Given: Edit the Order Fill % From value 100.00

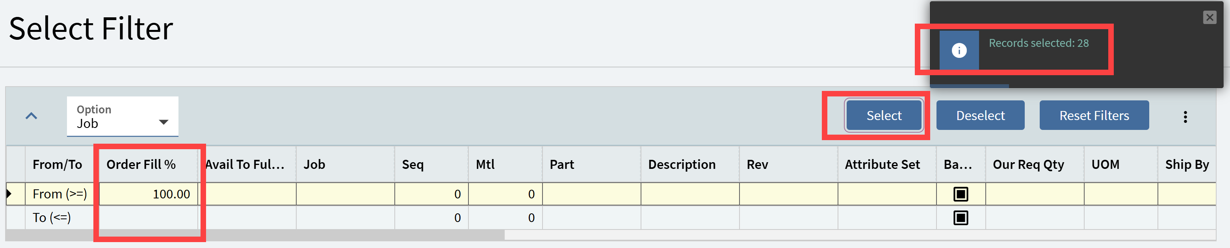Looking at the screenshot, I should pyautogui.click(x=149, y=194).
